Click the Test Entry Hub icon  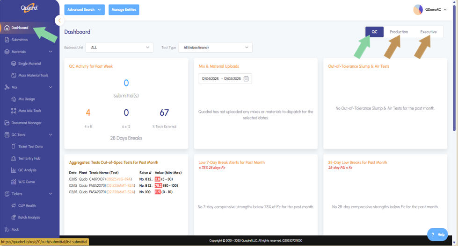click(x=14, y=158)
